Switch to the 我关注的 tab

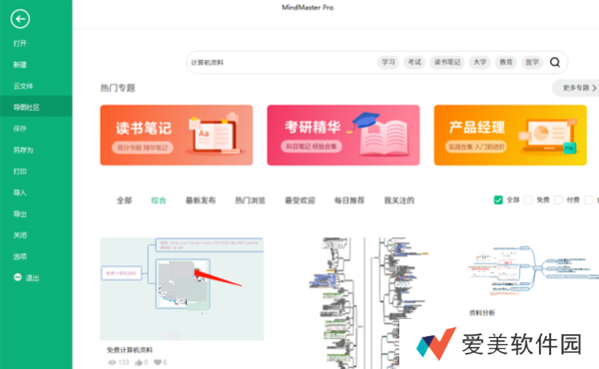click(399, 200)
